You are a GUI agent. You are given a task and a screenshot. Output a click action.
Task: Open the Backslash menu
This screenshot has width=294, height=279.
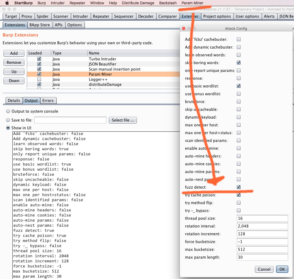pos(168,3)
